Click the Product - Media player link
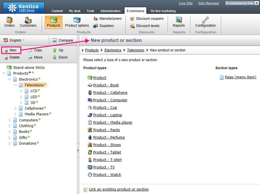260x194 pixels. click(113, 122)
